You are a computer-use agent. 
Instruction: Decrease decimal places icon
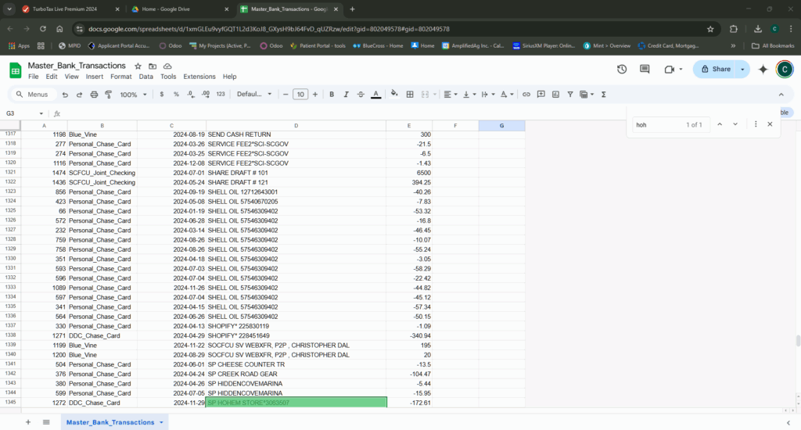click(x=191, y=95)
